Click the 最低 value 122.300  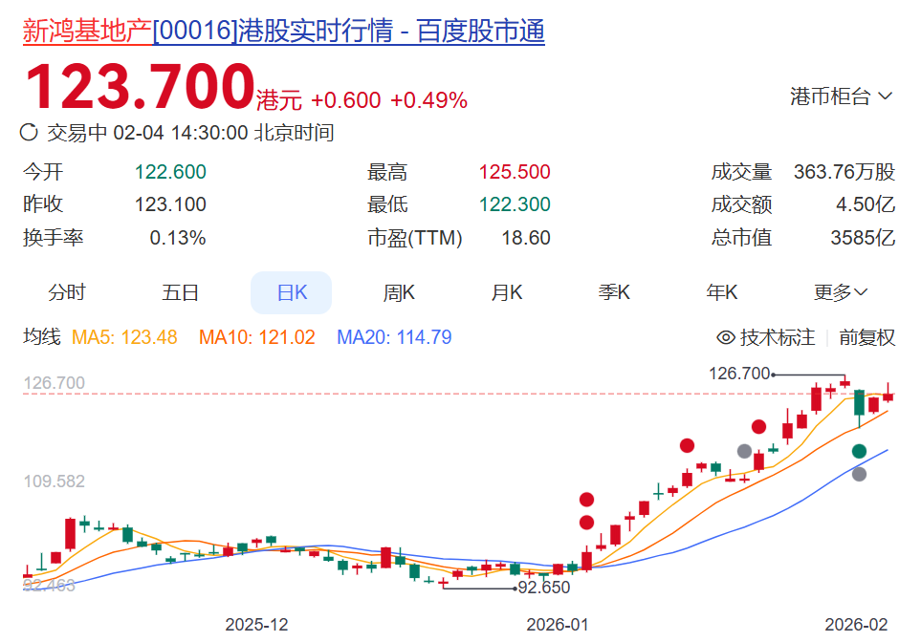coord(515,204)
